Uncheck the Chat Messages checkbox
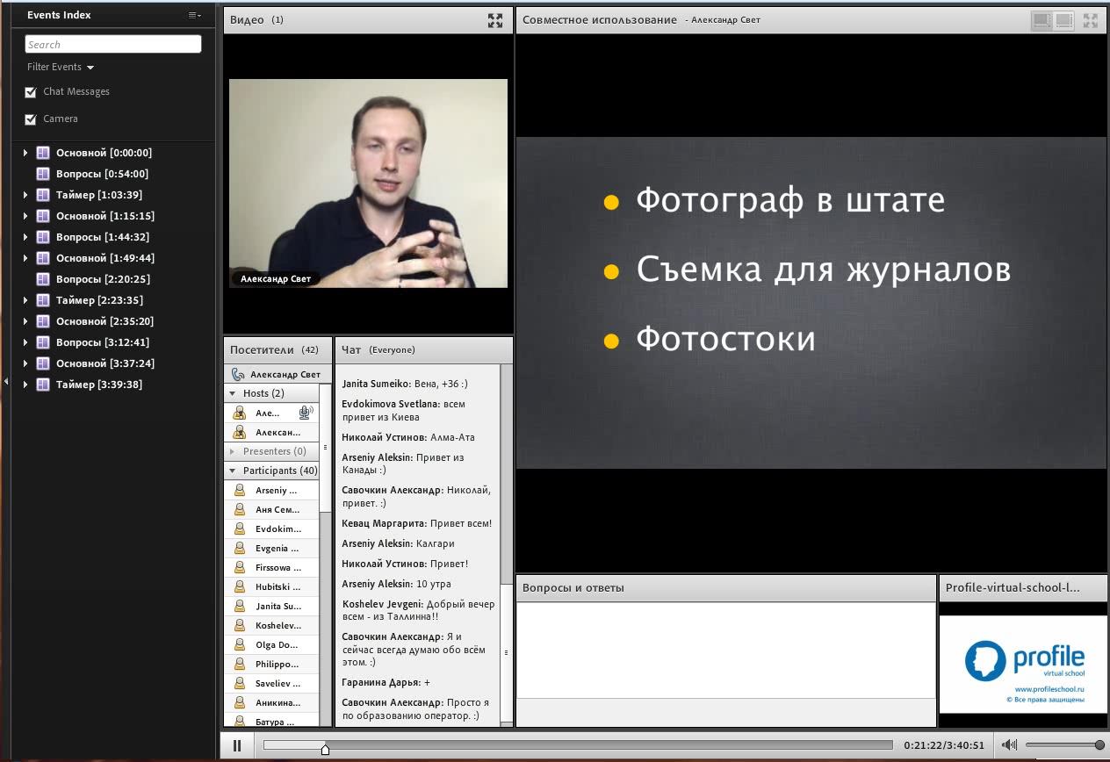 point(31,92)
